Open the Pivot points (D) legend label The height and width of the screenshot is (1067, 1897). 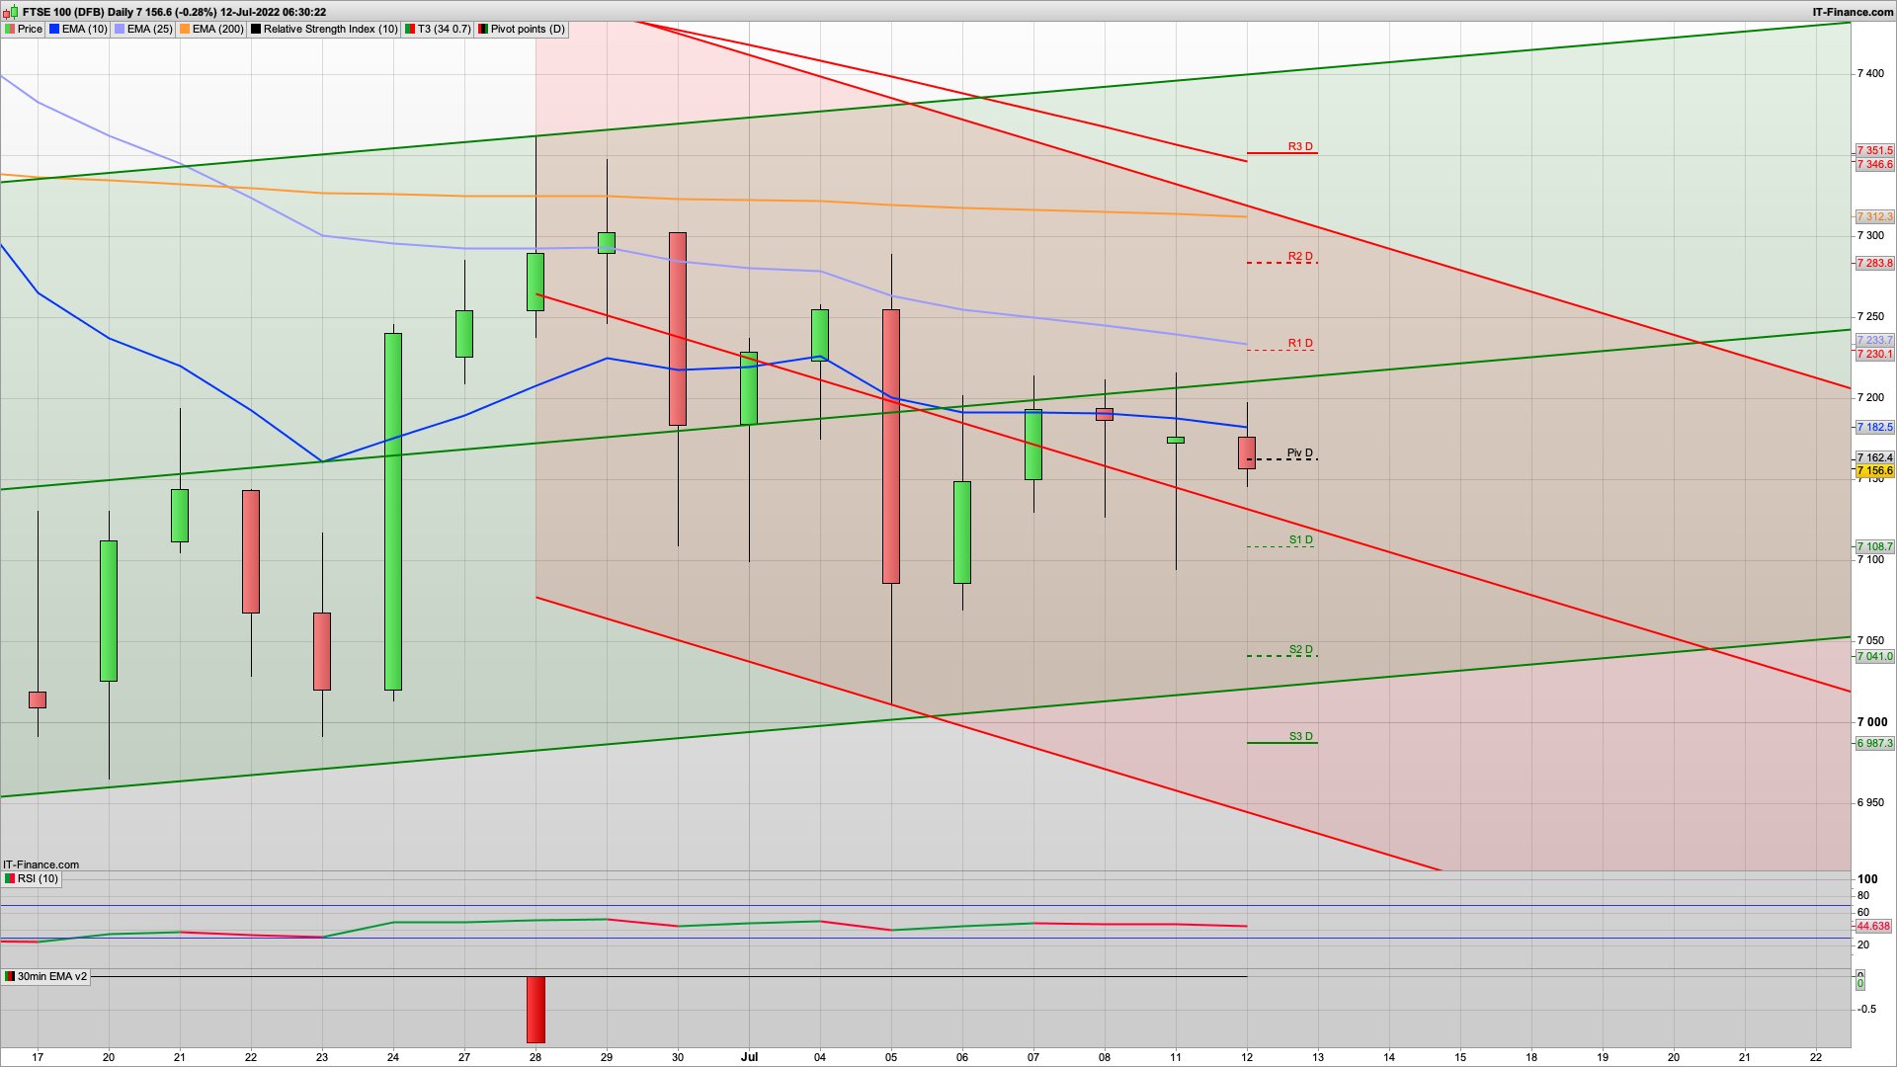(528, 29)
